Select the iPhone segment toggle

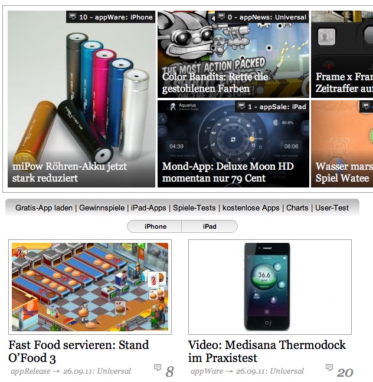(155, 226)
